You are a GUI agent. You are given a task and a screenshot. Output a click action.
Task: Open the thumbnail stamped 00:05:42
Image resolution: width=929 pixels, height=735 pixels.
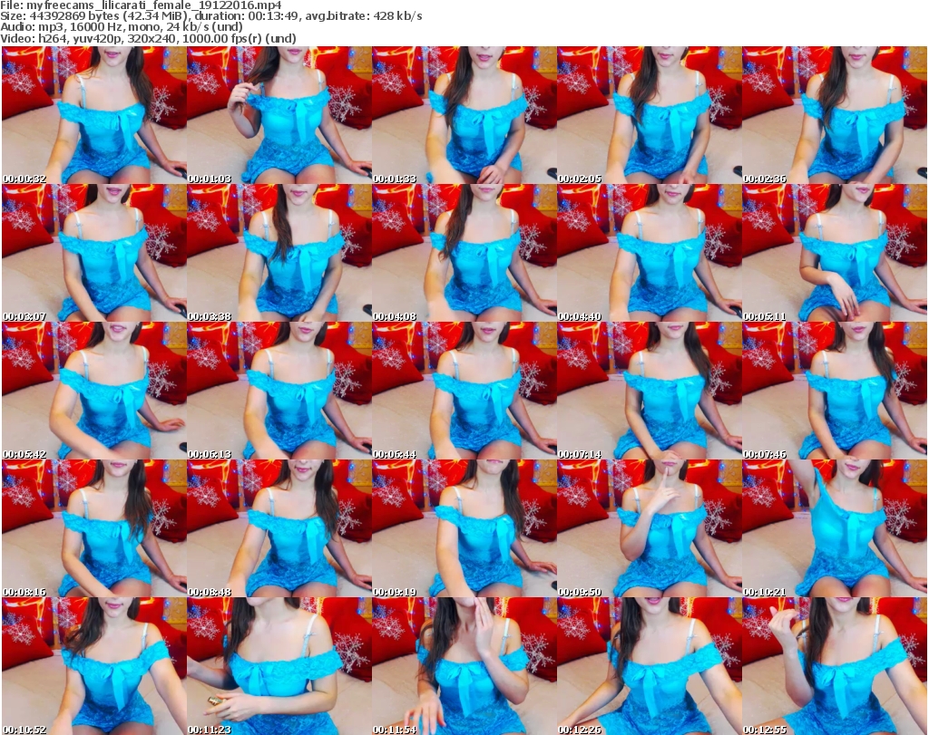pos(94,392)
